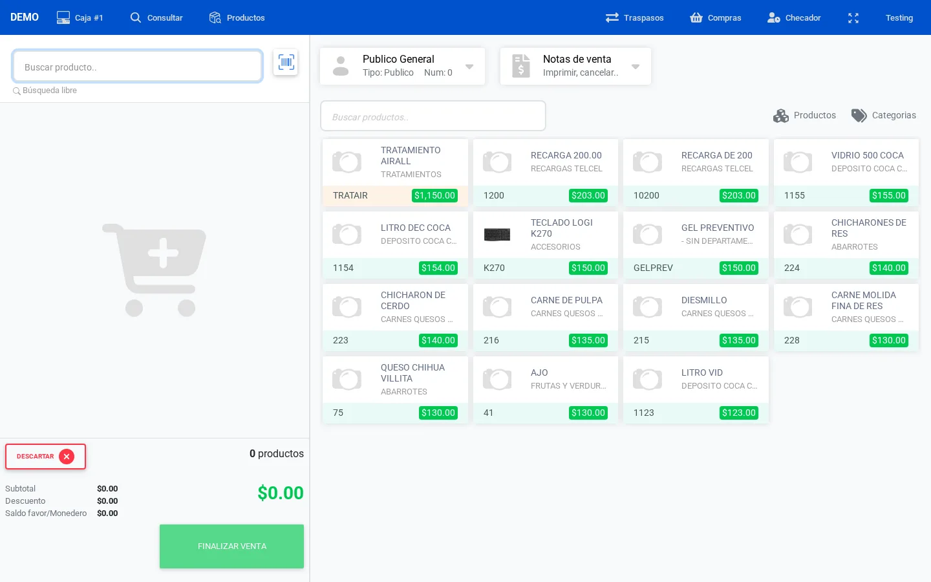Click the 0 productos counter
The width and height of the screenshot is (931, 582).
point(277,454)
